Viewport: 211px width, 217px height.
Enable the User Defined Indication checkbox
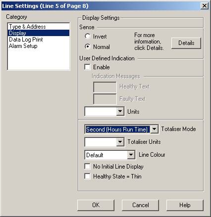click(x=87, y=67)
